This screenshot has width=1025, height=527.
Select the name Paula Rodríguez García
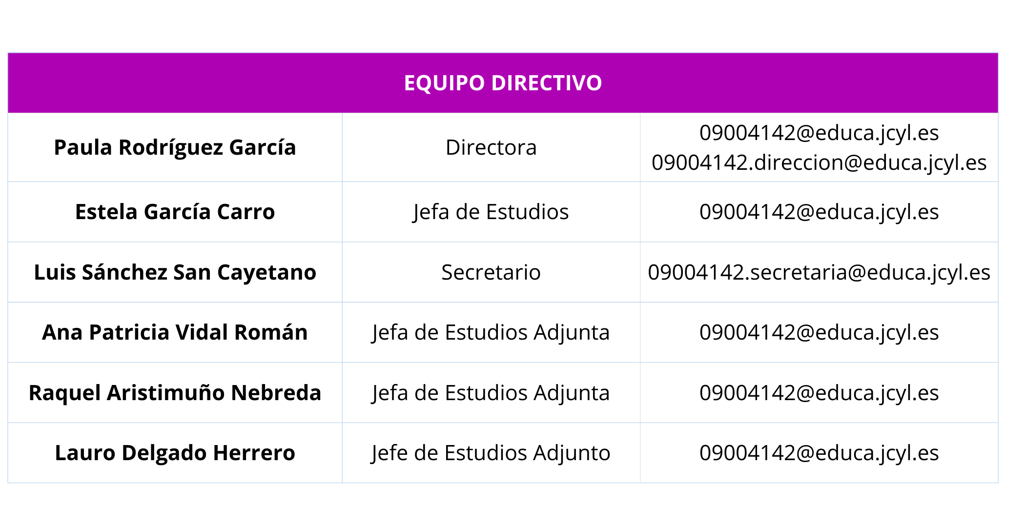coord(175,147)
